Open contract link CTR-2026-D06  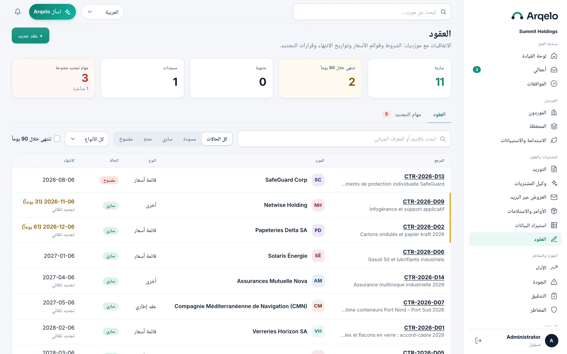click(x=424, y=252)
